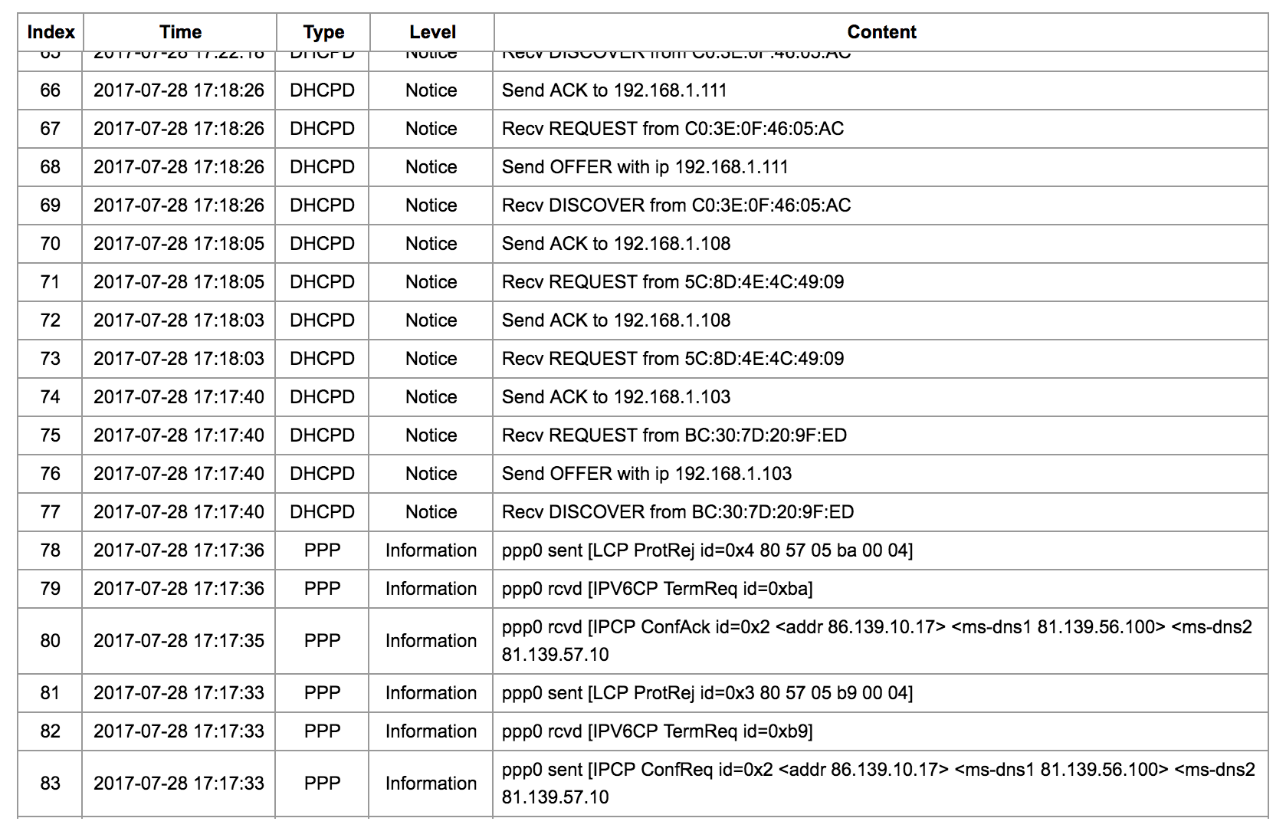Select 'Send OFFER with ip 192.168.1.111' content
Image resolution: width=1286 pixels, height=828 pixels.
coord(645,167)
